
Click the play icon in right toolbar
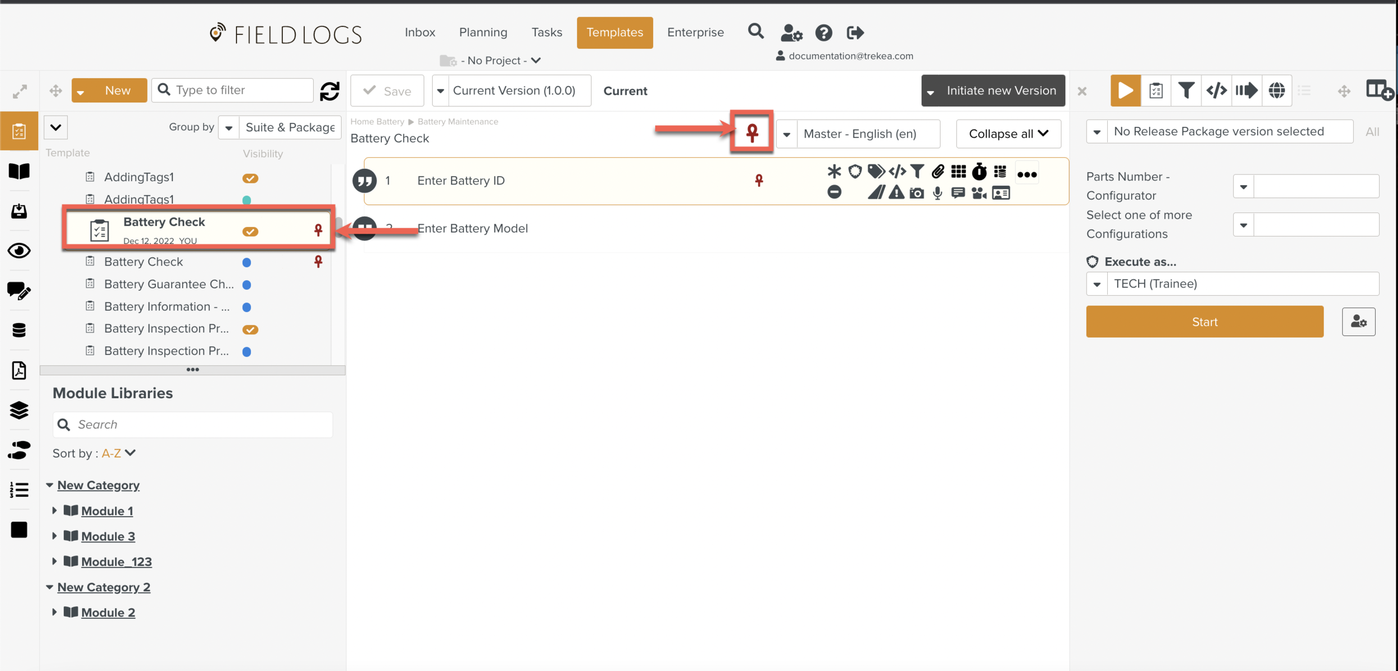coord(1125,91)
